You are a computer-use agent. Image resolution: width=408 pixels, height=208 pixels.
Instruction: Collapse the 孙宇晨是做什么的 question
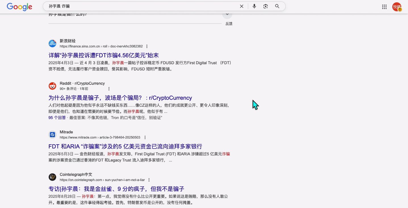tap(227, 14)
